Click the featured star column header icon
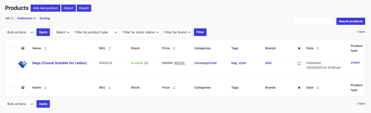Image resolution: width=371 pixels, height=113 pixels. (299, 48)
